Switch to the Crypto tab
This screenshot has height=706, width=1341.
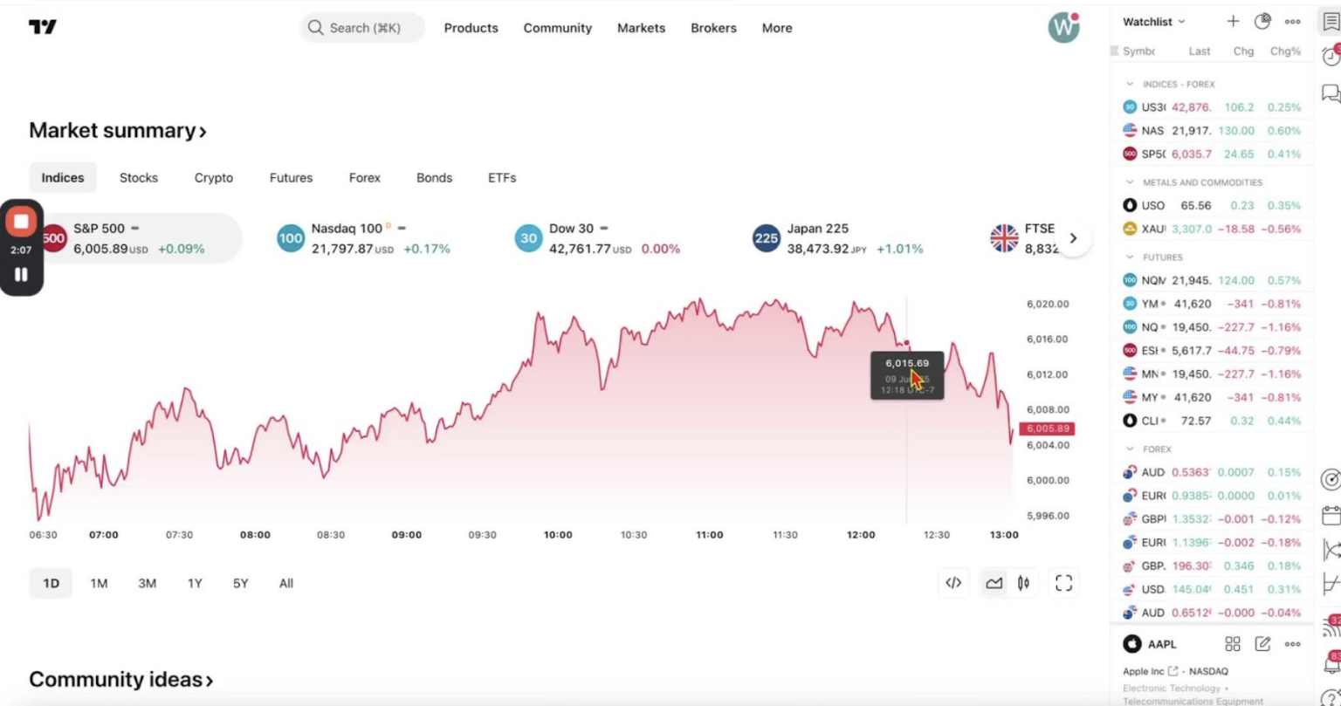point(213,177)
